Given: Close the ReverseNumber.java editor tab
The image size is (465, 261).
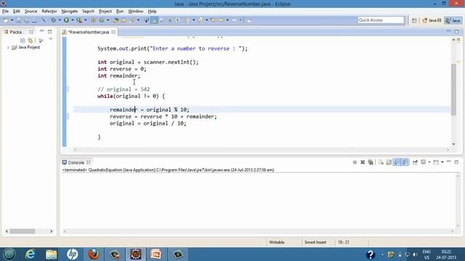Looking at the screenshot, I should pos(113,32).
